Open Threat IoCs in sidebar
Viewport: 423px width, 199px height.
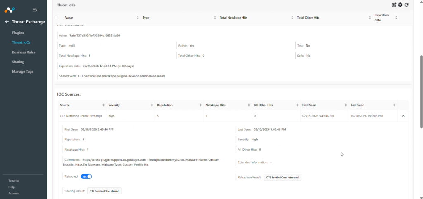(21, 42)
